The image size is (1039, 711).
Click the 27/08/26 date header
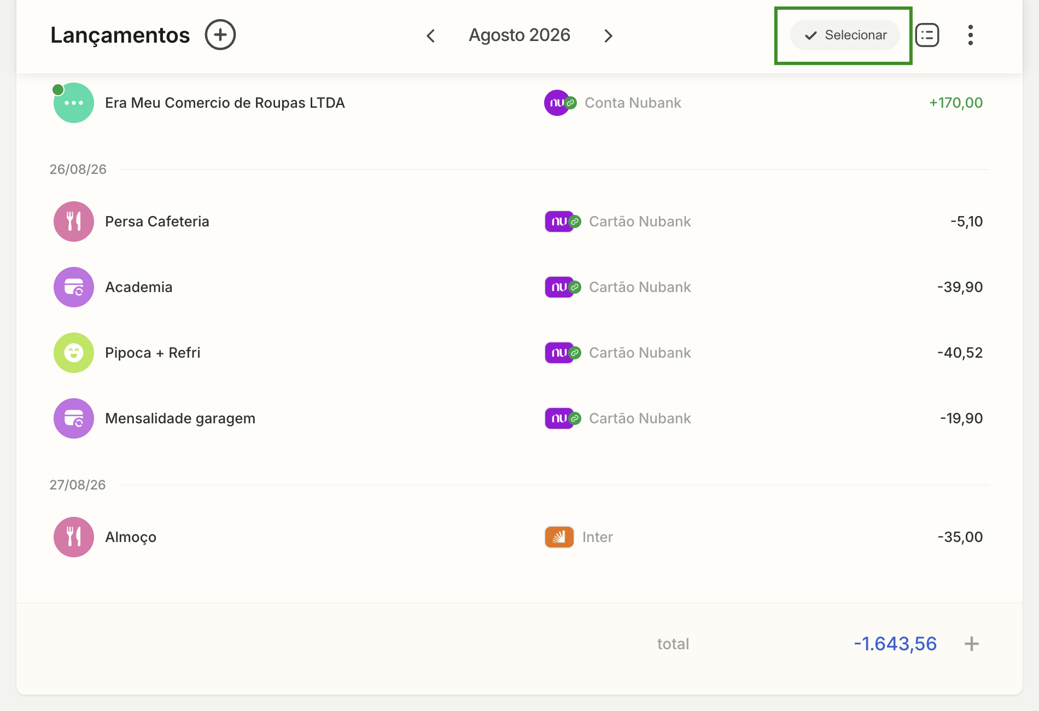coord(78,485)
